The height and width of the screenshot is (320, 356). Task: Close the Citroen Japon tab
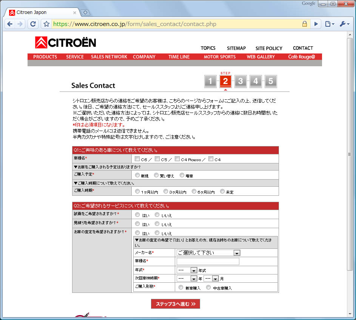74,13
